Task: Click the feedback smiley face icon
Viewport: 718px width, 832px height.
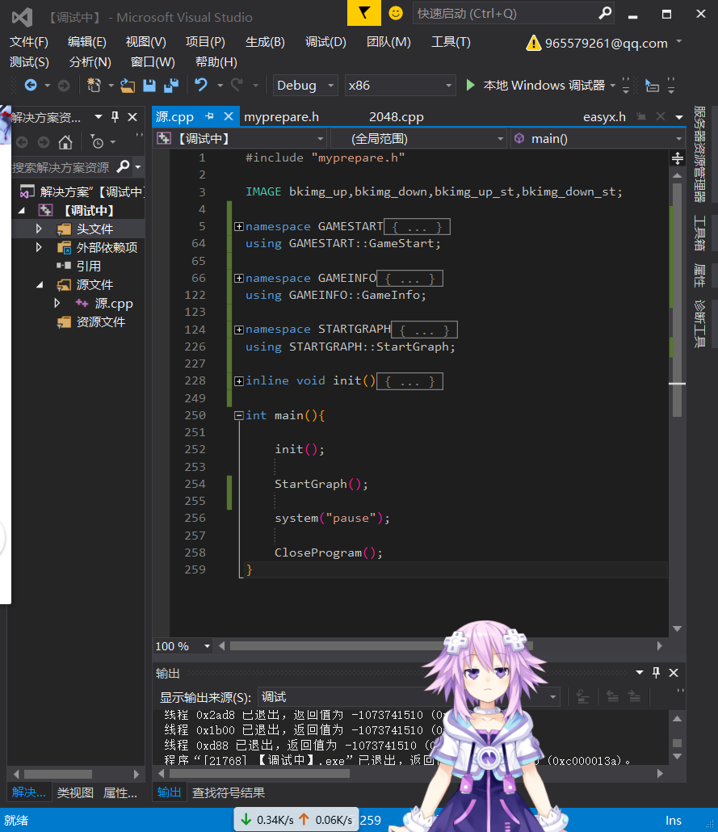Action: (x=396, y=13)
